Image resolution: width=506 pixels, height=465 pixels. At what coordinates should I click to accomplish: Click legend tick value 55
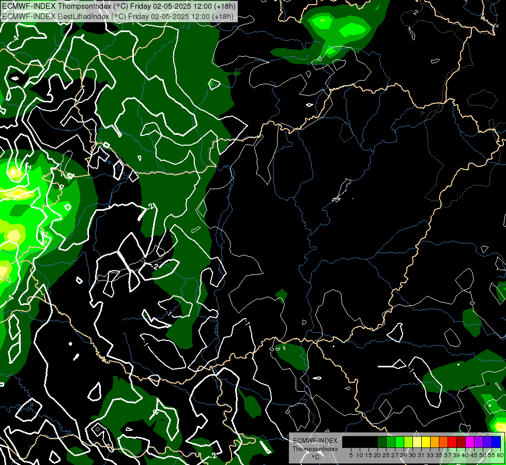click(x=492, y=455)
